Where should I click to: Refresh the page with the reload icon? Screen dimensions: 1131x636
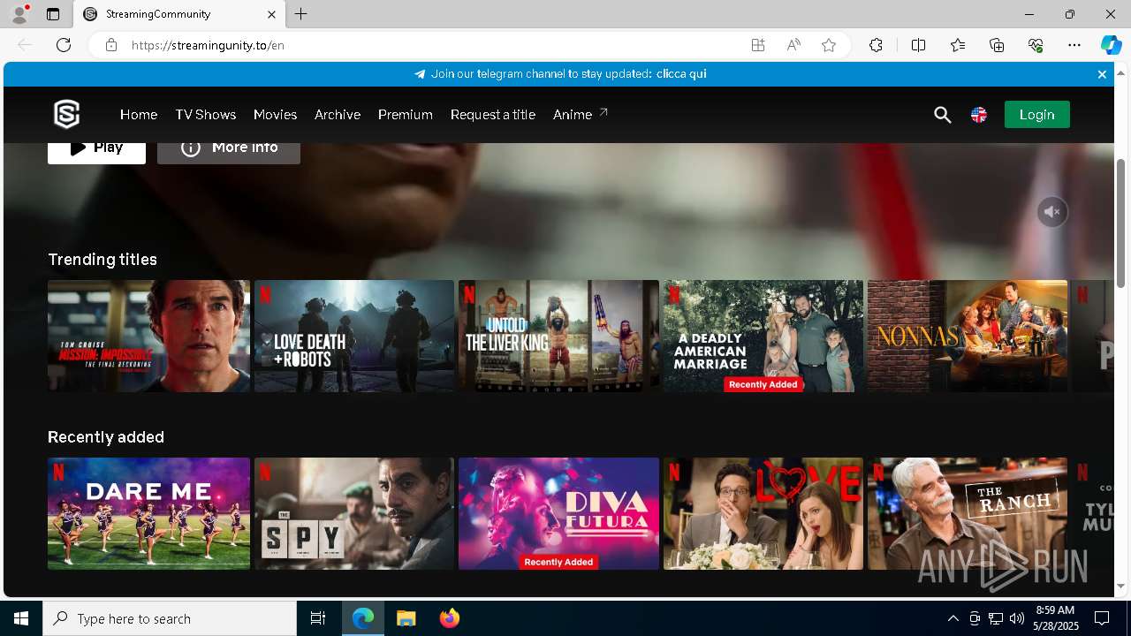64,45
